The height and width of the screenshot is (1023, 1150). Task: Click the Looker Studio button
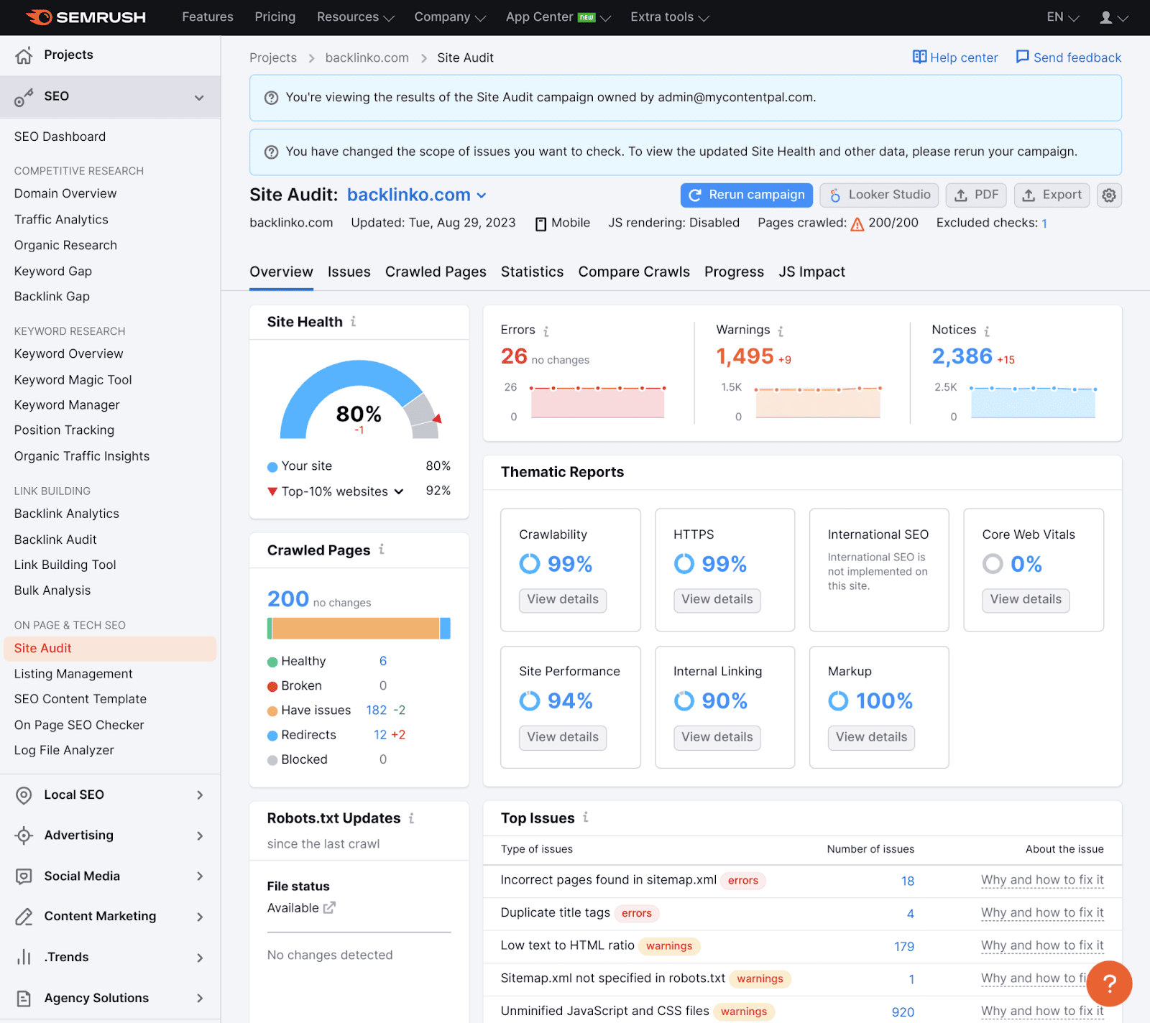tap(880, 195)
